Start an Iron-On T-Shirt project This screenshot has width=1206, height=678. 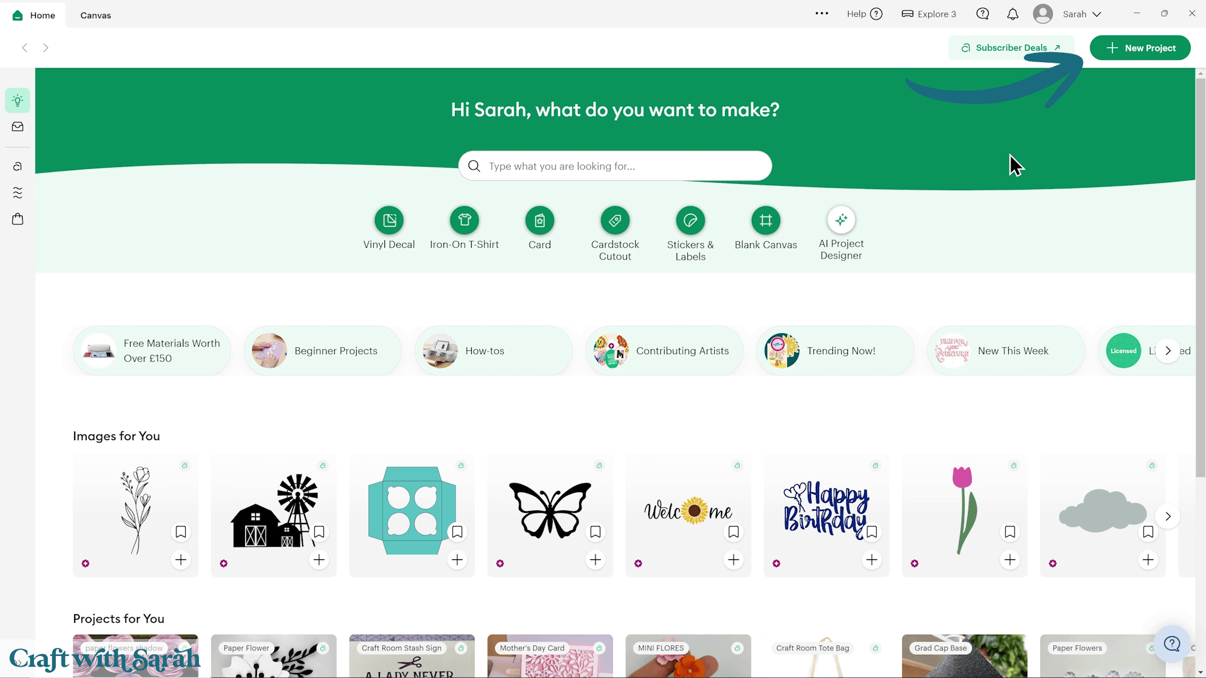[464, 220]
